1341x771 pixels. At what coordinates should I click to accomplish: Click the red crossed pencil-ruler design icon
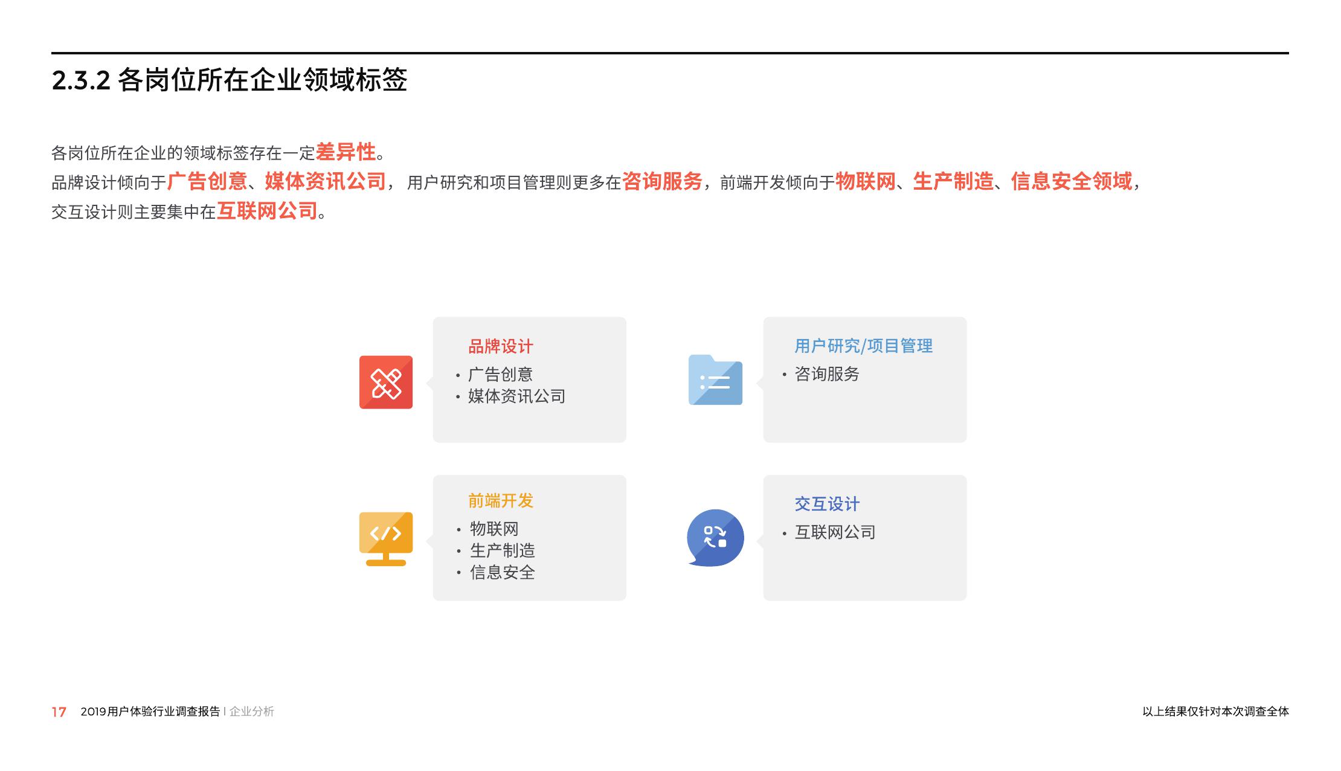(x=385, y=382)
